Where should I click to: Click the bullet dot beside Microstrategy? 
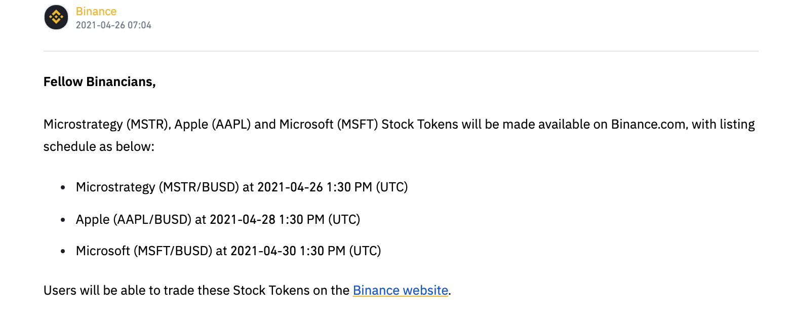coord(63,187)
